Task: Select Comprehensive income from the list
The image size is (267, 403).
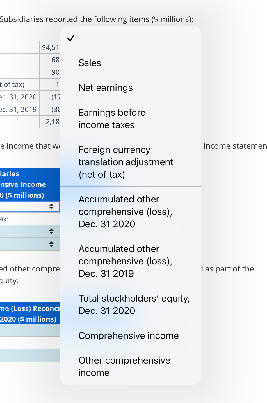Action: click(129, 335)
